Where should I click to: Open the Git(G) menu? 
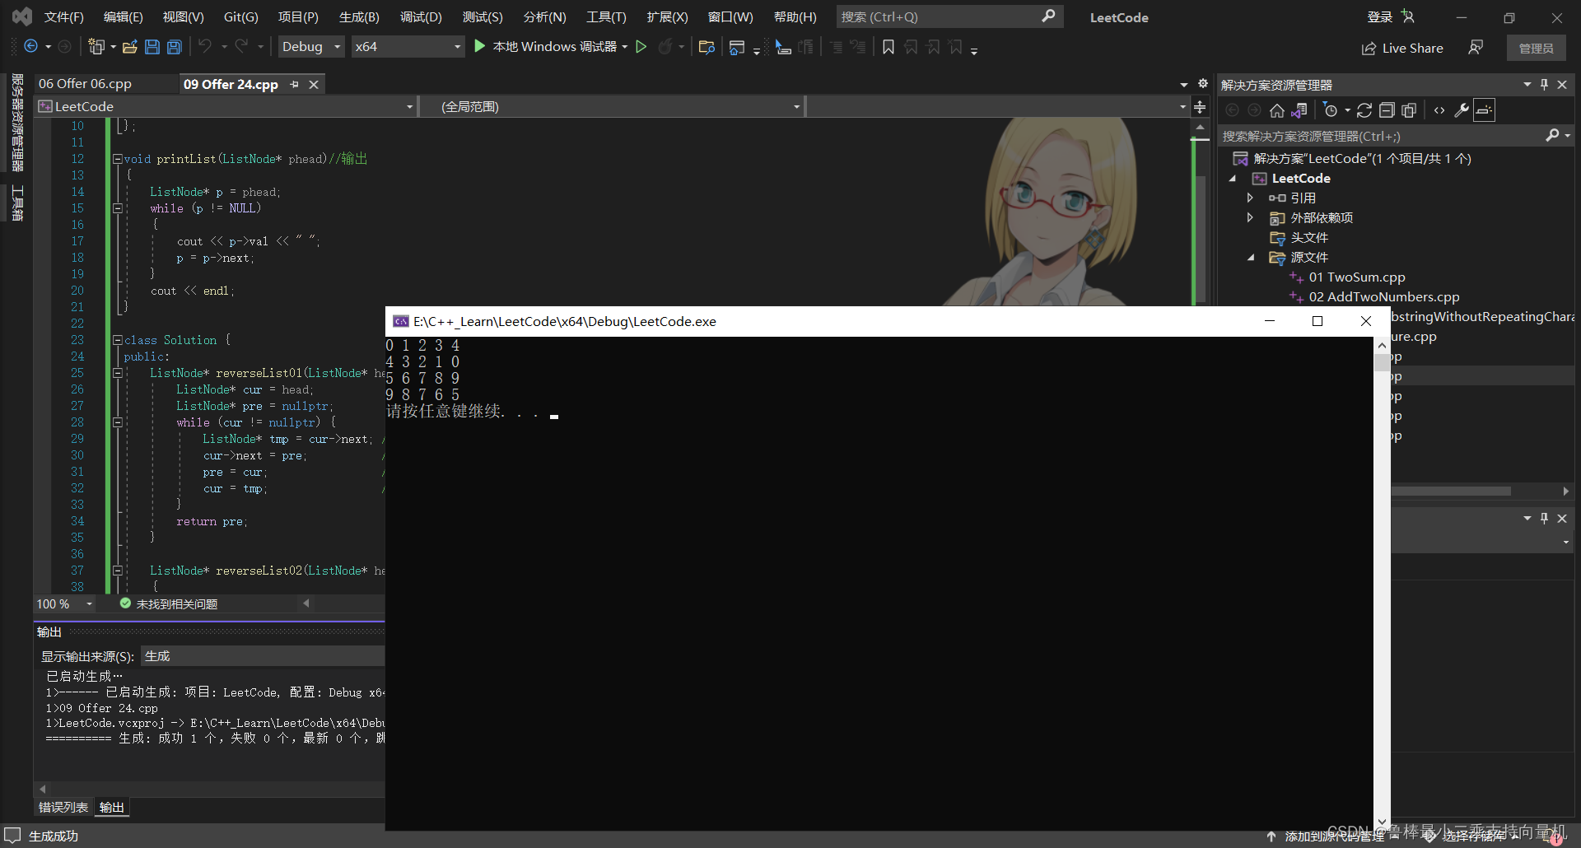[241, 17]
